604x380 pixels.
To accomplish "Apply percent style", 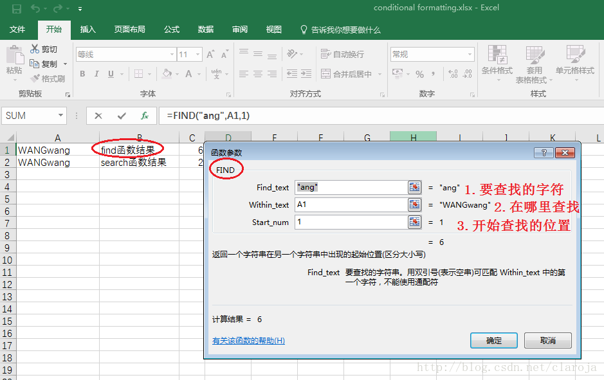I will (420, 75).
